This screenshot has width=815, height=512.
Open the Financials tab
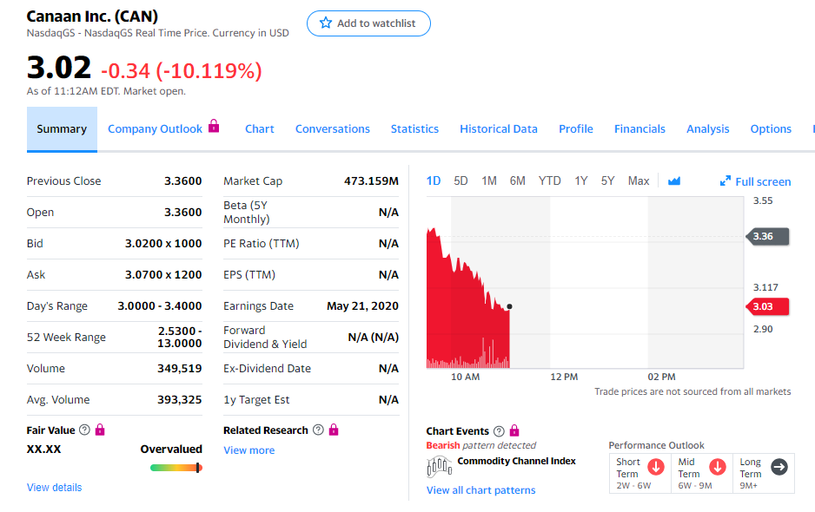pos(639,128)
